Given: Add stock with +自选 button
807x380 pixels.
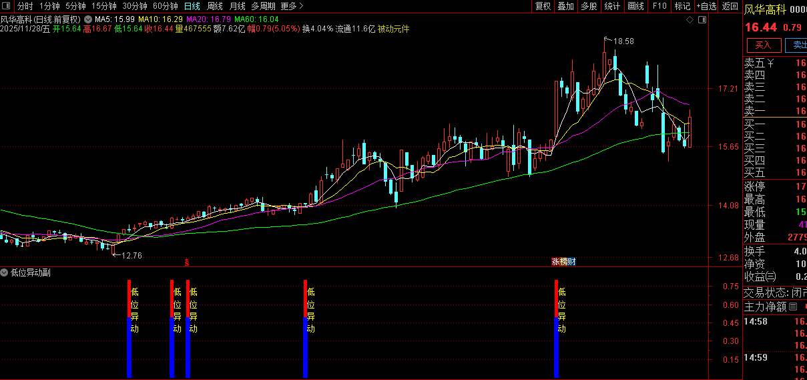Looking at the screenshot, I should [707, 6].
